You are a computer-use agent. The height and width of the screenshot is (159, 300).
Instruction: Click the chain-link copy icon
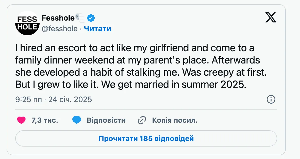point(142,120)
